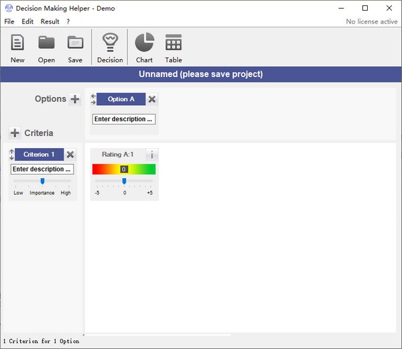Maximize the Decision Making Helper window
Image resolution: width=402 pixels, height=349 pixels.
365,8
